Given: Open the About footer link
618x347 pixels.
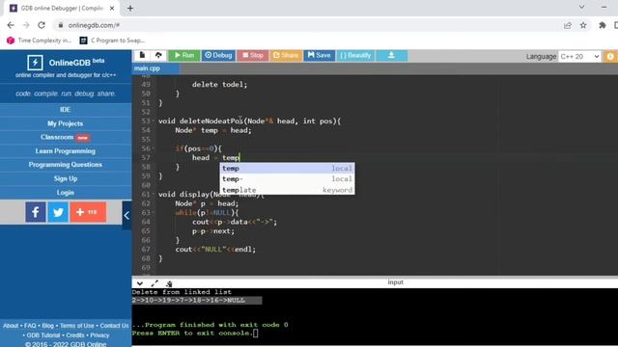Looking at the screenshot, I should coord(11,326).
